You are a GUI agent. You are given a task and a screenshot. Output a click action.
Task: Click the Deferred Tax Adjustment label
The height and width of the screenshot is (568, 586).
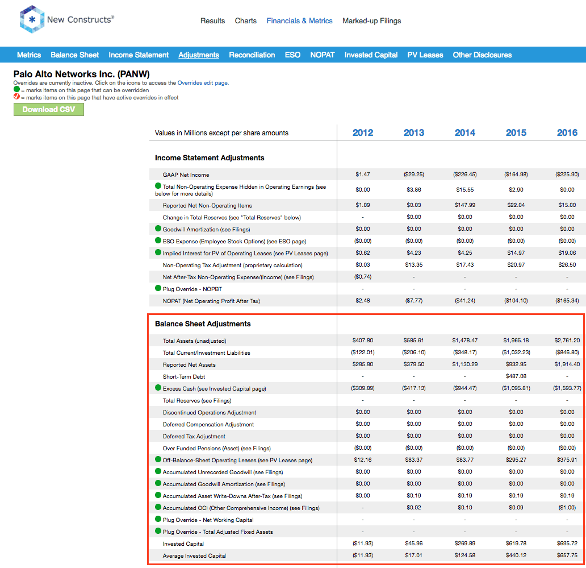(x=194, y=436)
